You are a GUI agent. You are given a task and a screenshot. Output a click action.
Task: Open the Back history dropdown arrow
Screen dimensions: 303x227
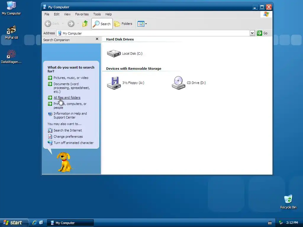point(63,24)
